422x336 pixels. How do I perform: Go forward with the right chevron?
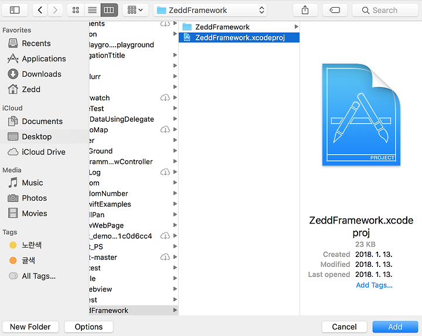point(55,10)
